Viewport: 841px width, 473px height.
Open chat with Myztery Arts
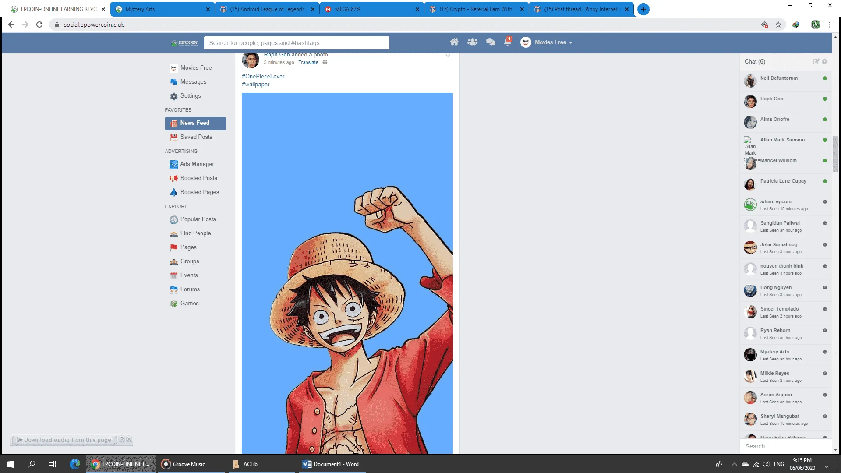[x=786, y=355]
